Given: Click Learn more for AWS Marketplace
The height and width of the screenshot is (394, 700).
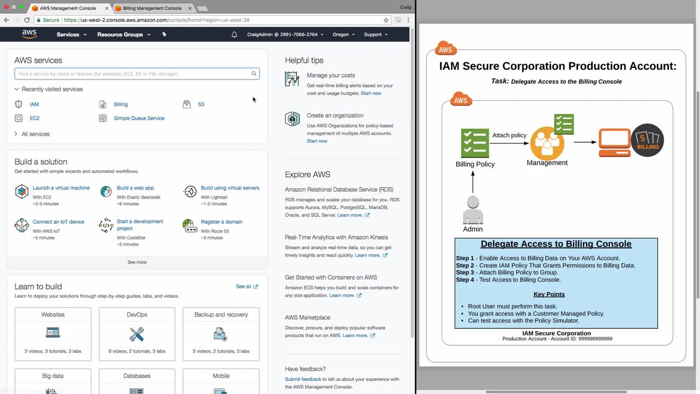Looking at the screenshot, I should (x=359, y=335).
